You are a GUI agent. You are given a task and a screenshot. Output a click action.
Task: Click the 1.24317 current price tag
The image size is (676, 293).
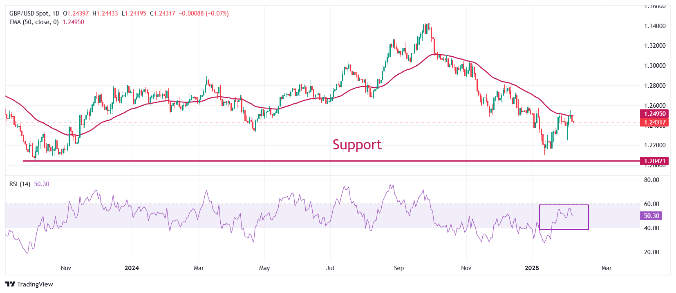pos(654,122)
